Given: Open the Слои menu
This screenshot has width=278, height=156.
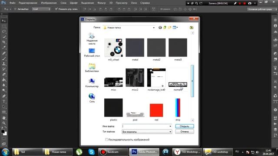Looking at the screenshot, I should 63,3.
